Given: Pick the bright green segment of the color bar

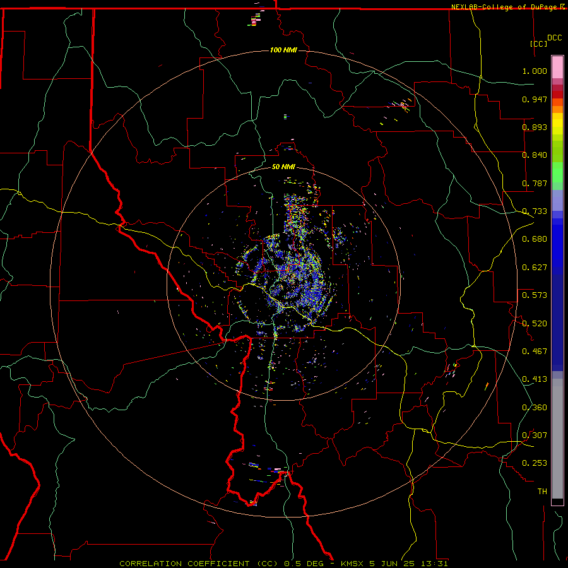Looking at the screenshot, I should [557, 172].
